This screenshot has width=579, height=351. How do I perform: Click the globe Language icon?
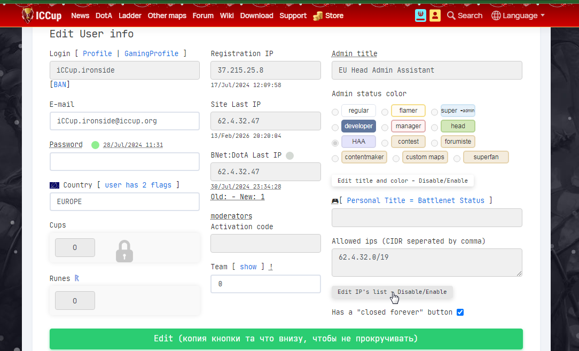496,15
